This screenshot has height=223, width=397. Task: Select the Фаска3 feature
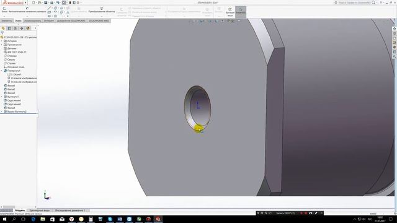click(x=9, y=93)
